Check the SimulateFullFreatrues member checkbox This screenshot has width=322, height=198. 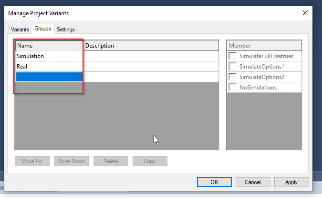pyautogui.click(x=232, y=56)
